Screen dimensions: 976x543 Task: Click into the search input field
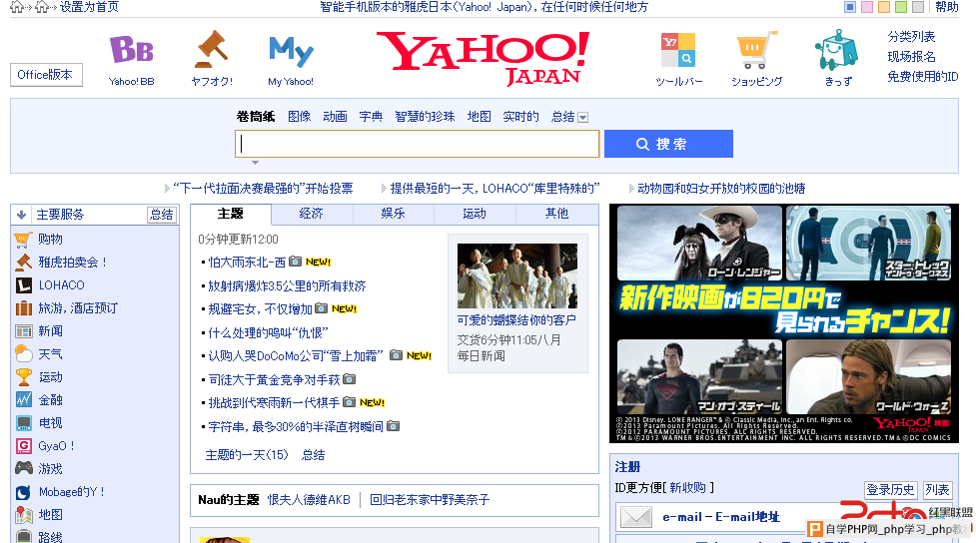click(417, 144)
